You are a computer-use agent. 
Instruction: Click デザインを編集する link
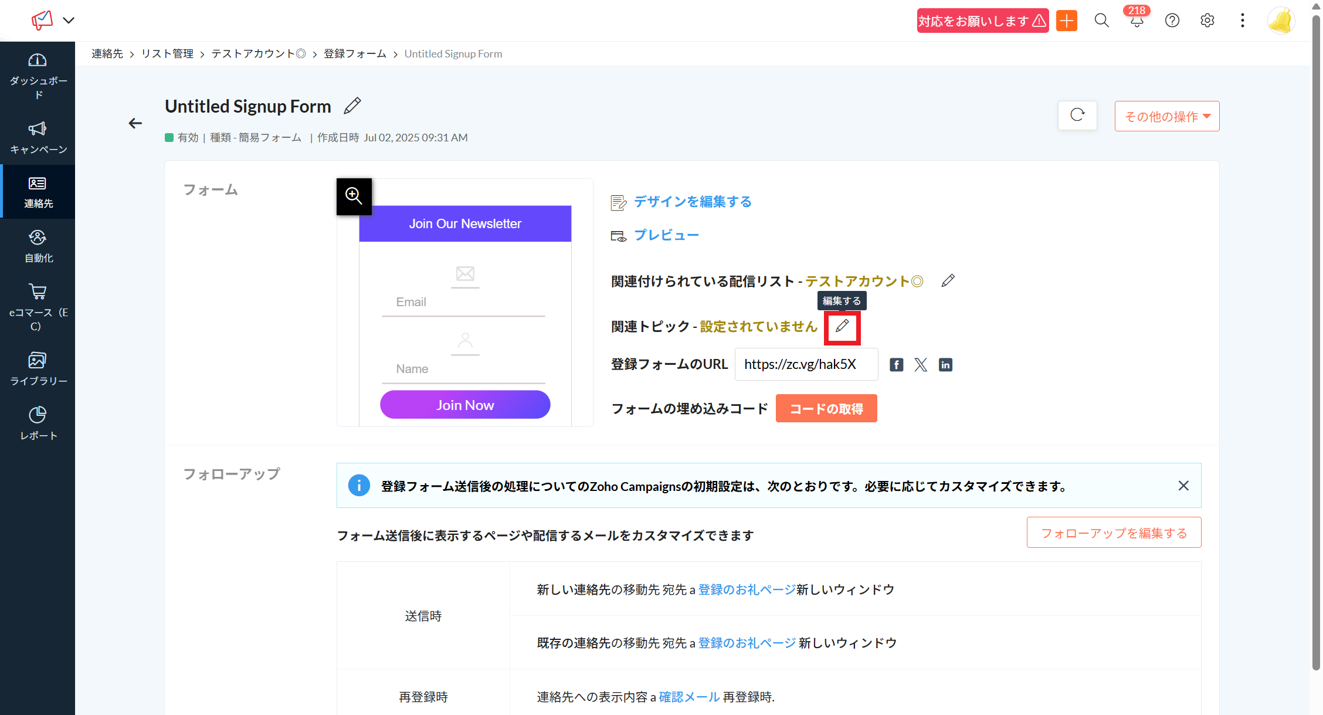[692, 202]
